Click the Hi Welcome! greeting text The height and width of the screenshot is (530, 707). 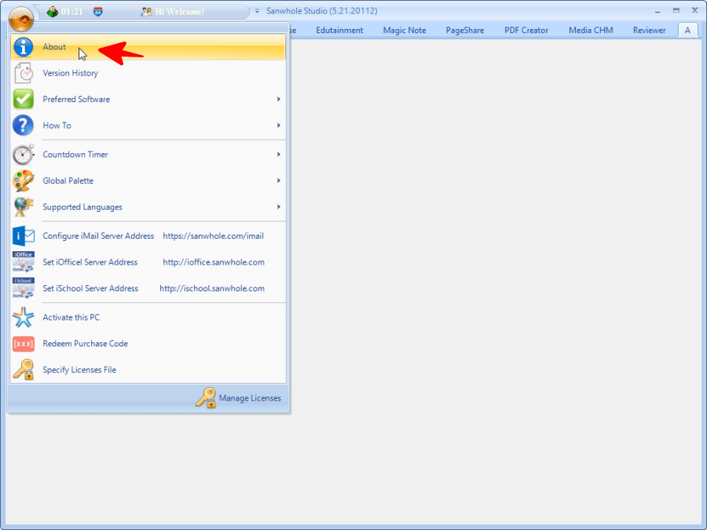[x=179, y=12]
